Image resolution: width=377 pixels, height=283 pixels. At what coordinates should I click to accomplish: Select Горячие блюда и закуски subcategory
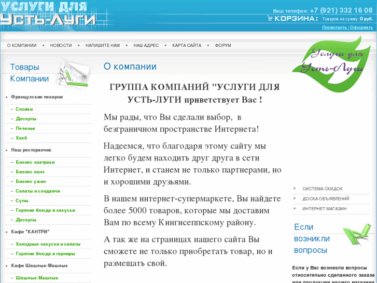45,210
